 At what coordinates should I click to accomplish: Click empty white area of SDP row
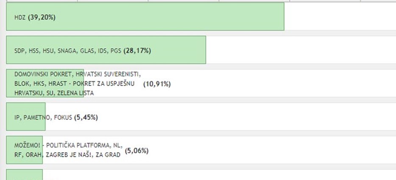[301, 50]
